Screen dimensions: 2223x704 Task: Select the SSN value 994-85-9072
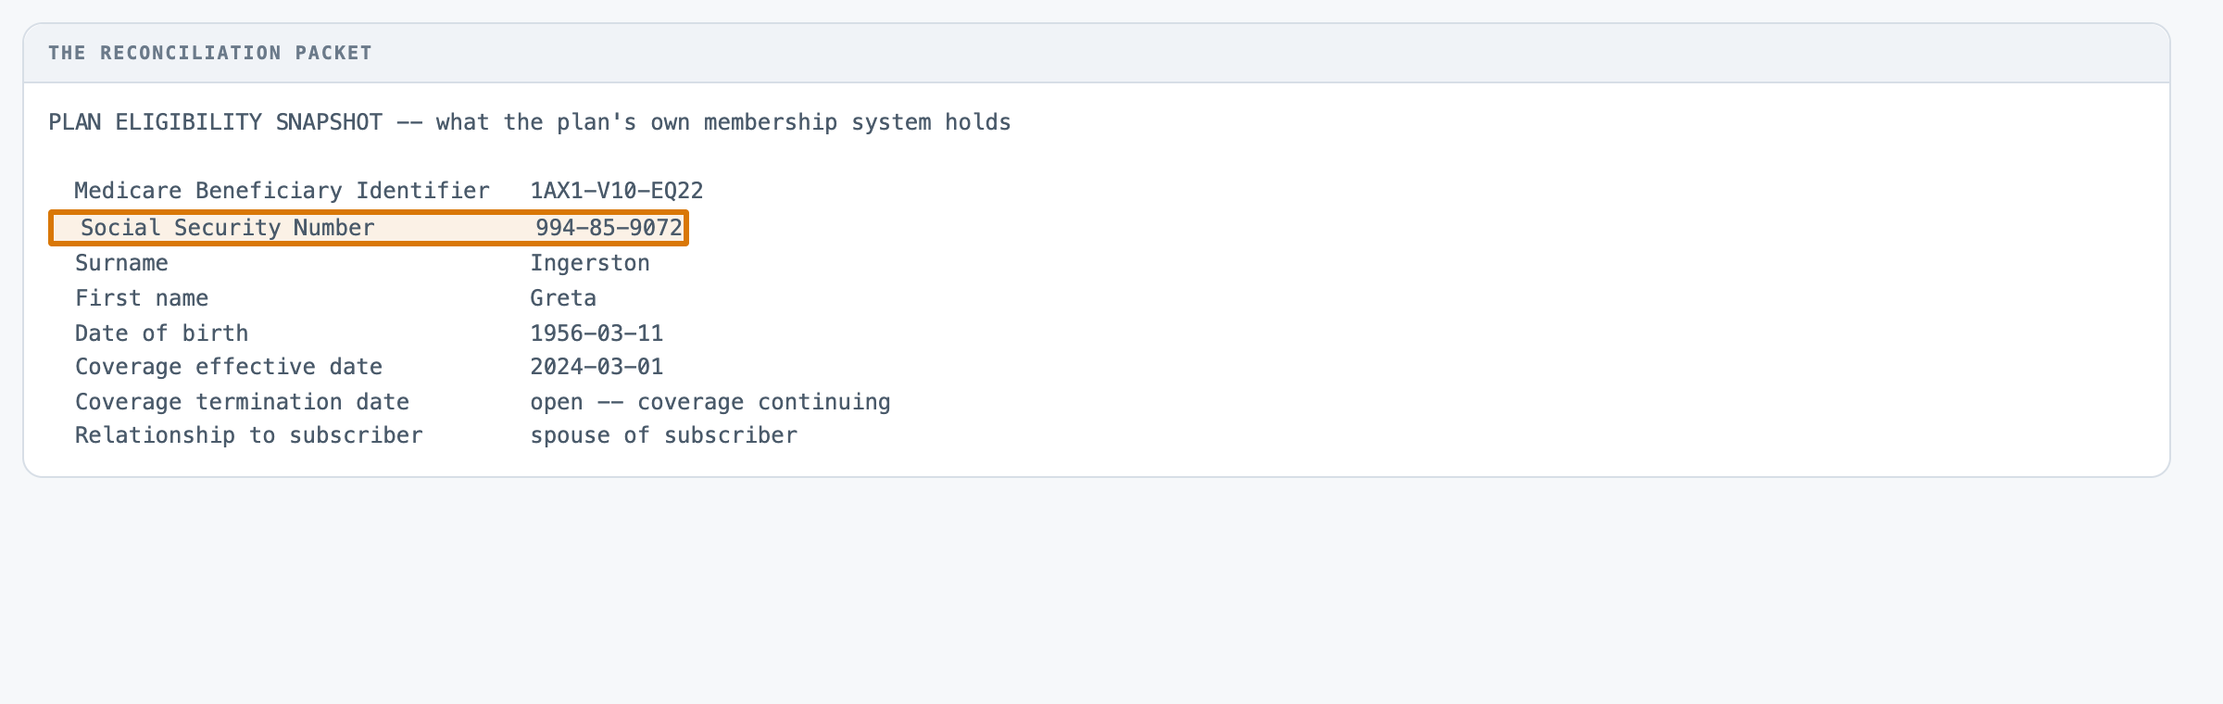[609, 228]
